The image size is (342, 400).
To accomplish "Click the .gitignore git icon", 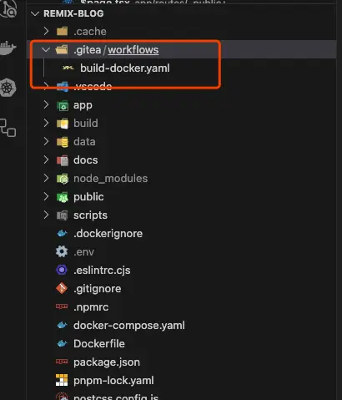I will (62, 288).
